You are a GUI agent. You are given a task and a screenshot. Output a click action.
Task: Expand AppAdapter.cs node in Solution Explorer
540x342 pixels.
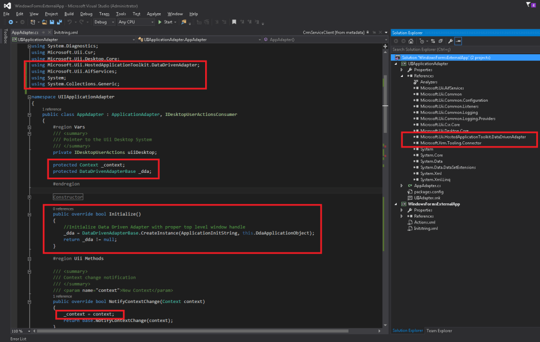coord(402,186)
